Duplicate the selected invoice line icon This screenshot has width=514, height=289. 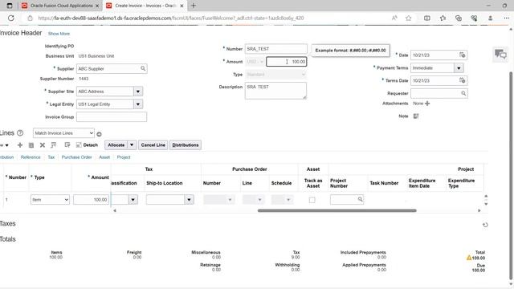coord(31,144)
